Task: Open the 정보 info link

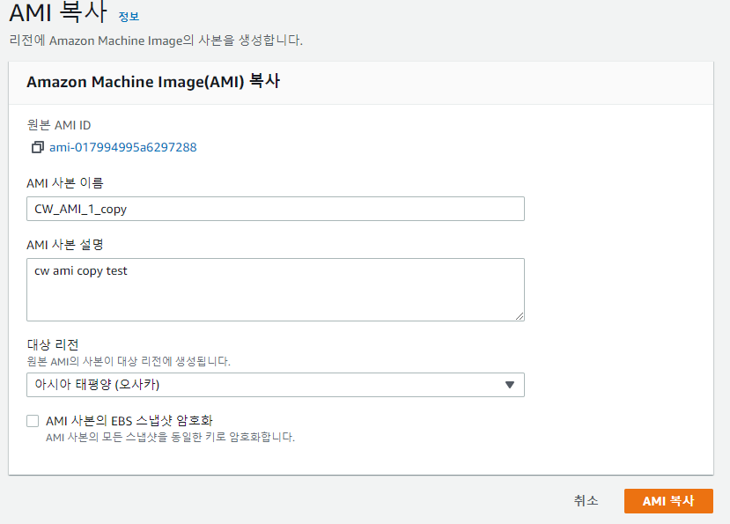Action: coord(129,17)
